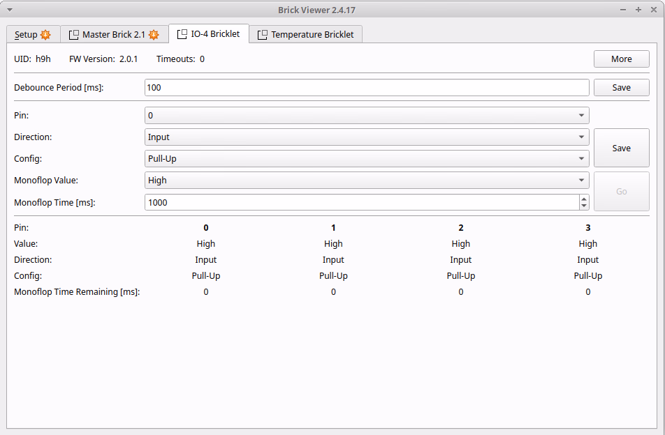
Task: Open the window menu arrow in title bar
Action: click(10, 9)
